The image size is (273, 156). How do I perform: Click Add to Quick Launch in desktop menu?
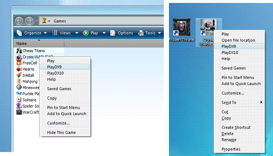pos(239,84)
